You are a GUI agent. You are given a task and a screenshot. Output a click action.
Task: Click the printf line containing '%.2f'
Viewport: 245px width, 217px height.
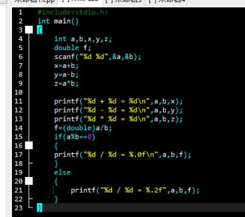(135, 190)
